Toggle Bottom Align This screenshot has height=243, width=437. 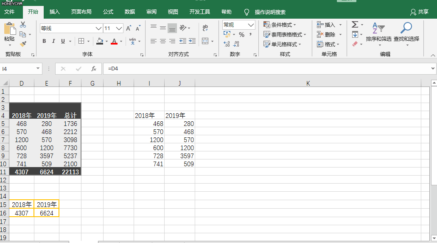pyautogui.click(x=172, y=28)
